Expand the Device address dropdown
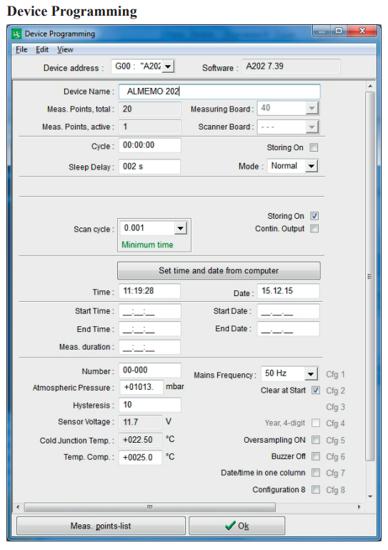Viewport: 388px width, 550px height. (168, 67)
